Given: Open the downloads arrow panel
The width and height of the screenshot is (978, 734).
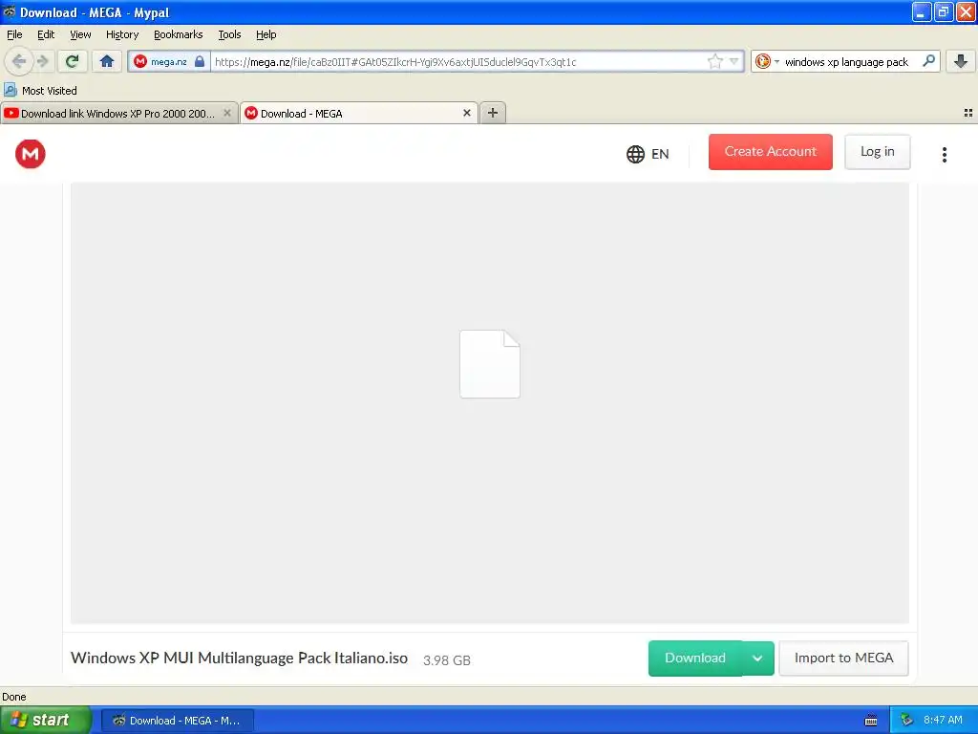Looking at the screenshot, I should pos(961,61).
